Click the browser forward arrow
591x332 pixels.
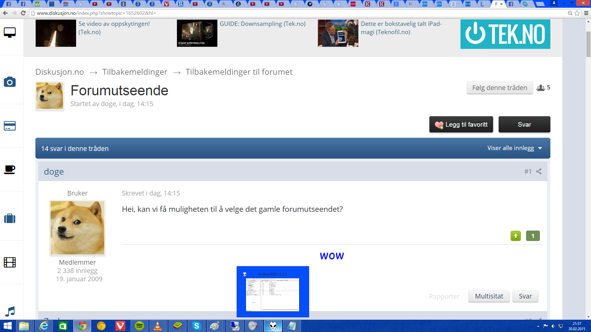[x=14, y=13]
